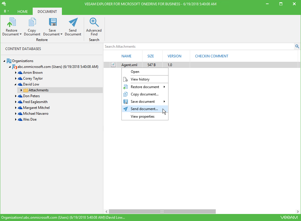Click the cloud icon beside David Low
This screenshot has width=301, height=221.
pos(20,84)
